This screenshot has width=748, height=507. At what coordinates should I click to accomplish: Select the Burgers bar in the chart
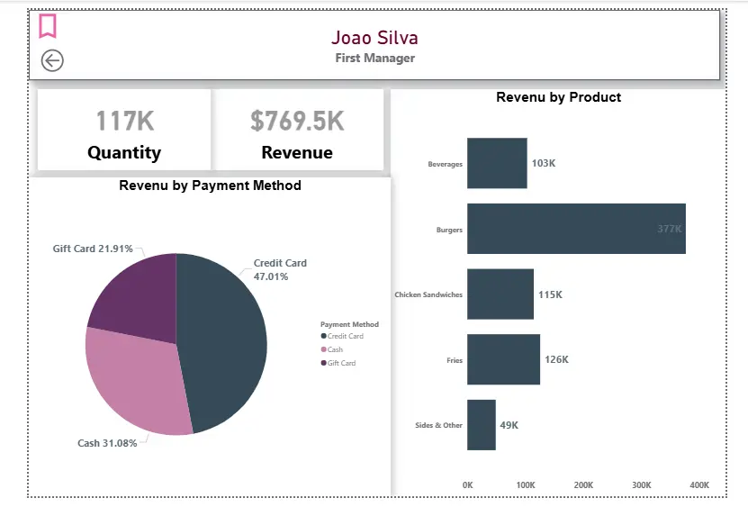coord(576,229)
